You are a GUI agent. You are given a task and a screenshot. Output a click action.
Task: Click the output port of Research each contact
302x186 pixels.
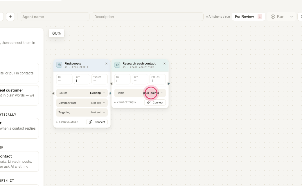click(x=168, y=84)
